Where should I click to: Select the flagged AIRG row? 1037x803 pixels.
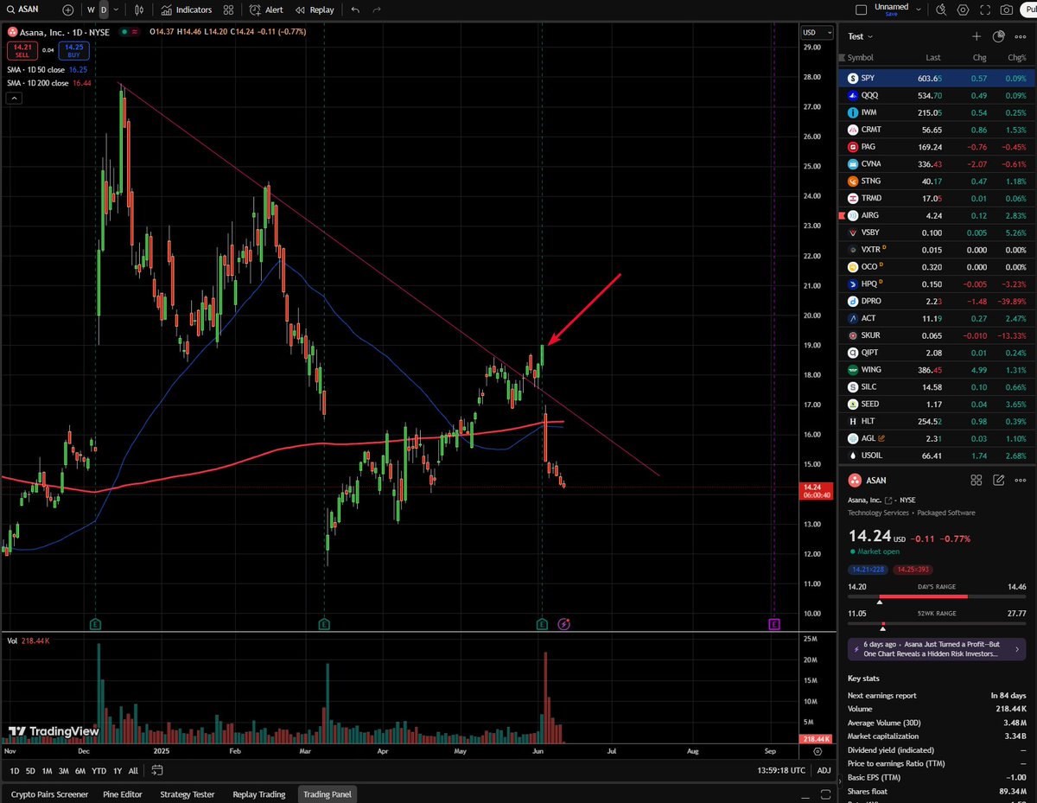pos(937,215)
